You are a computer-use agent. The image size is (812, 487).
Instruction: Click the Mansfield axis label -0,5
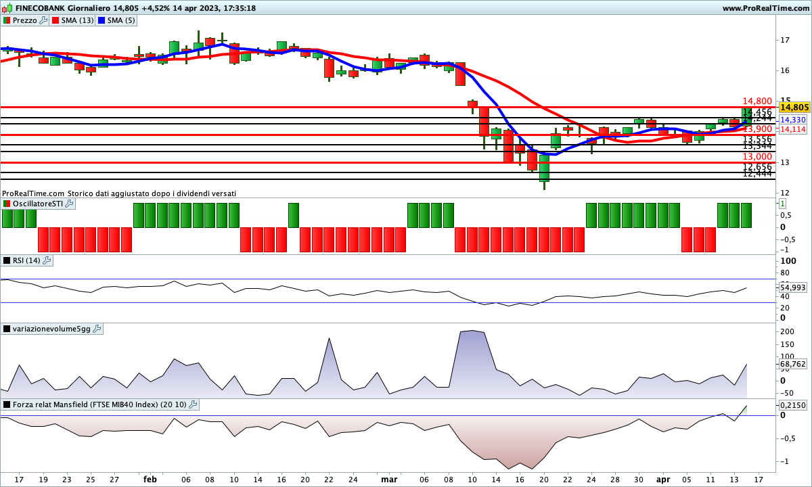click(x=788, y=438)
